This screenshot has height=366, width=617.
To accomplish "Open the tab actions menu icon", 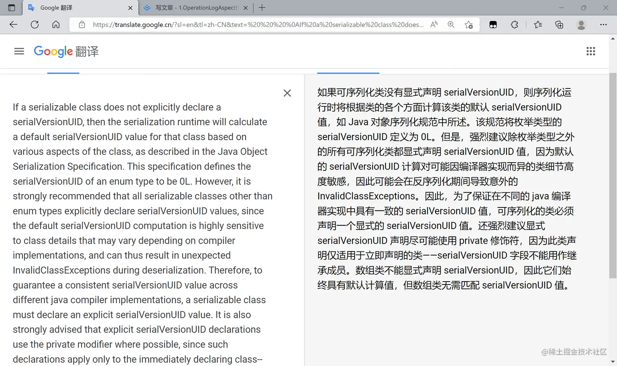I will [11, 8].
